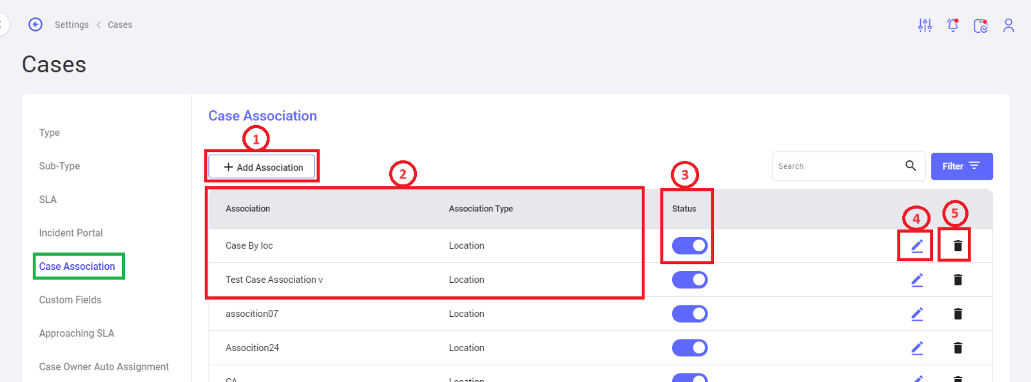The image size is (1031, 382).
Task: Open the Incident Portal section
Action: click(x=71, y=233)
